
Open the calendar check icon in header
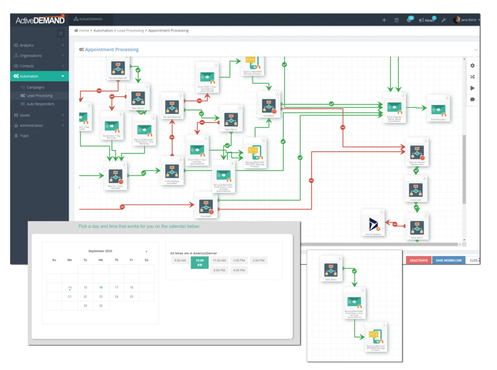396,20
